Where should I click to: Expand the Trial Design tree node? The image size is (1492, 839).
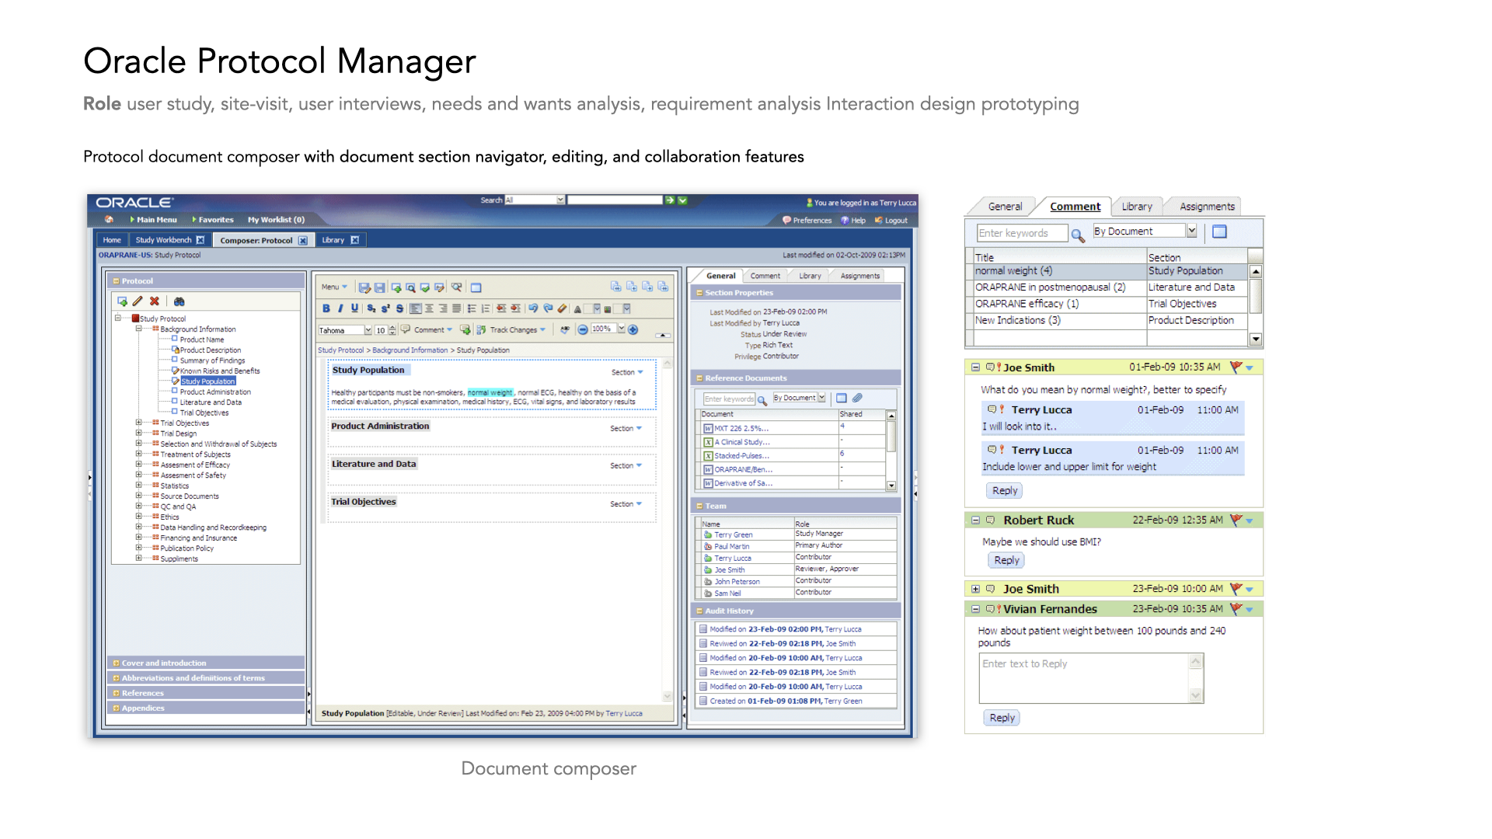139,433
